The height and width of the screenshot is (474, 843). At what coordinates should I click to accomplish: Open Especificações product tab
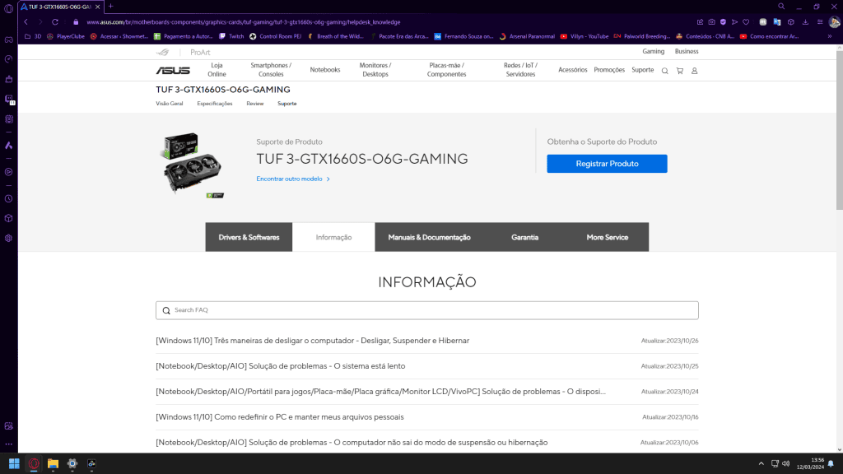(215, 104)
